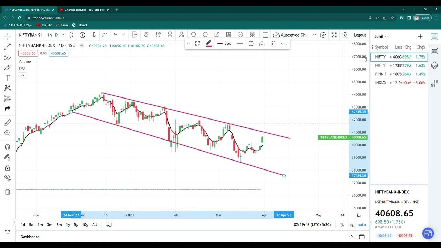Image resolution: width=441 pixels, height=248 pixels.
Task: Toggle stay in drawing mode
Action: click(x=7, y=157)
